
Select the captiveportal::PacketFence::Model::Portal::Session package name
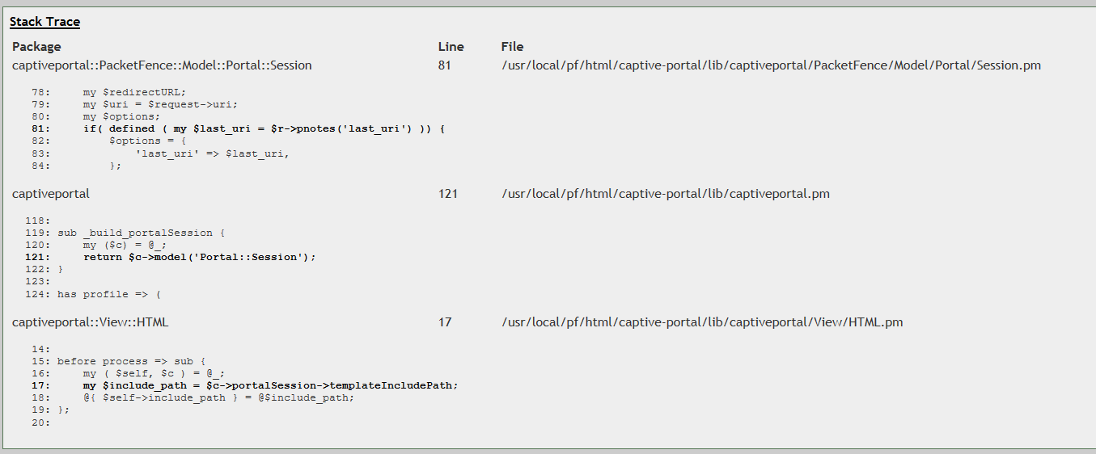click(162, 65)
